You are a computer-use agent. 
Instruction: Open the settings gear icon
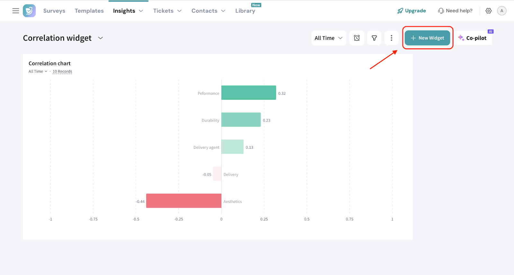click(x=489, y=11)
